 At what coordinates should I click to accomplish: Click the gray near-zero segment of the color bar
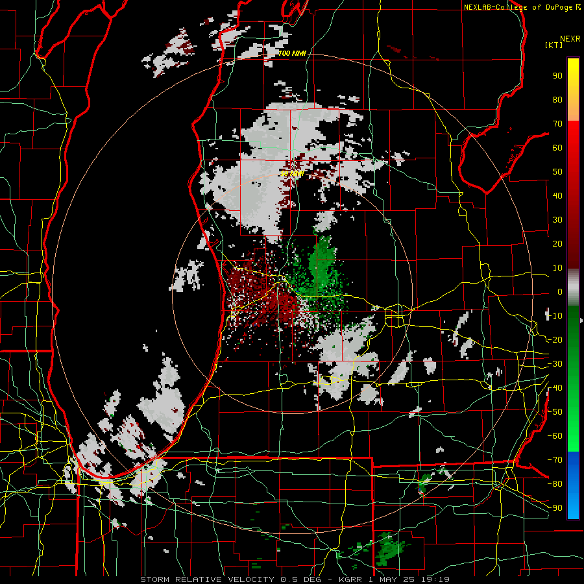pyautogui.click(x=573, y=287)
